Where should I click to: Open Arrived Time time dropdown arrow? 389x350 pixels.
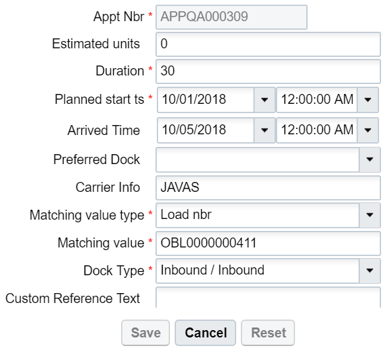coord(368,130)
